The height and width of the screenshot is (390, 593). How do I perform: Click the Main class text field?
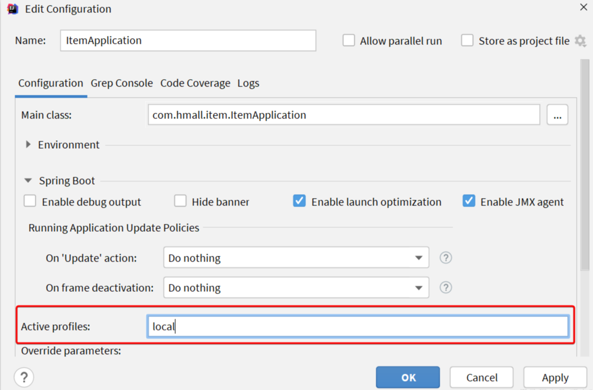344,115
